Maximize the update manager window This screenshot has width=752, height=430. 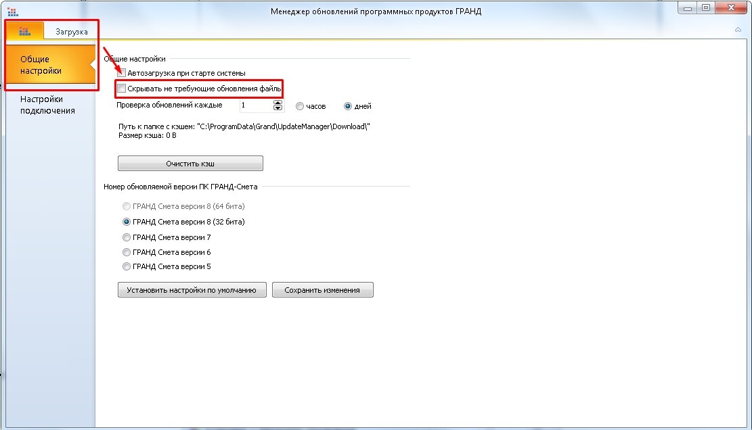pos(706,7)
